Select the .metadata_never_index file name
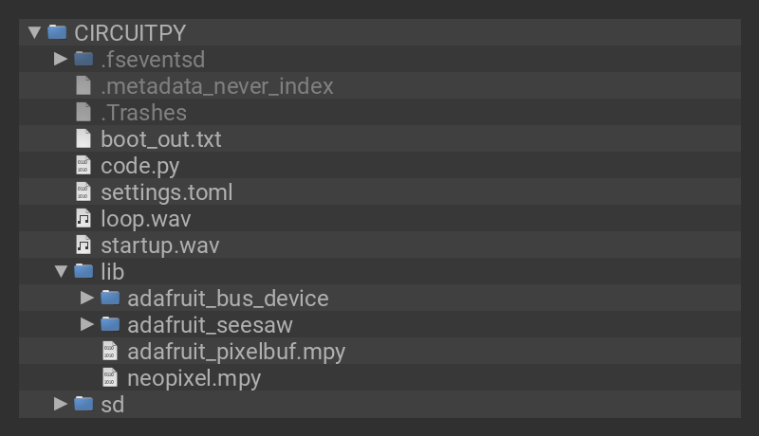 click(216, 86)
